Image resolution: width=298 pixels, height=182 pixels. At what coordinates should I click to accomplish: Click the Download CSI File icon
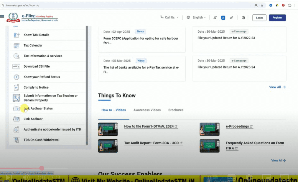[16, 66]
